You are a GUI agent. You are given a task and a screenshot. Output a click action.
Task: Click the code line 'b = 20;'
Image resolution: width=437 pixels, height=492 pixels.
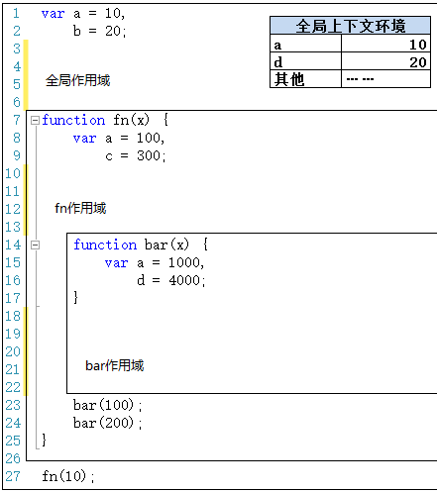pos(99,31)
